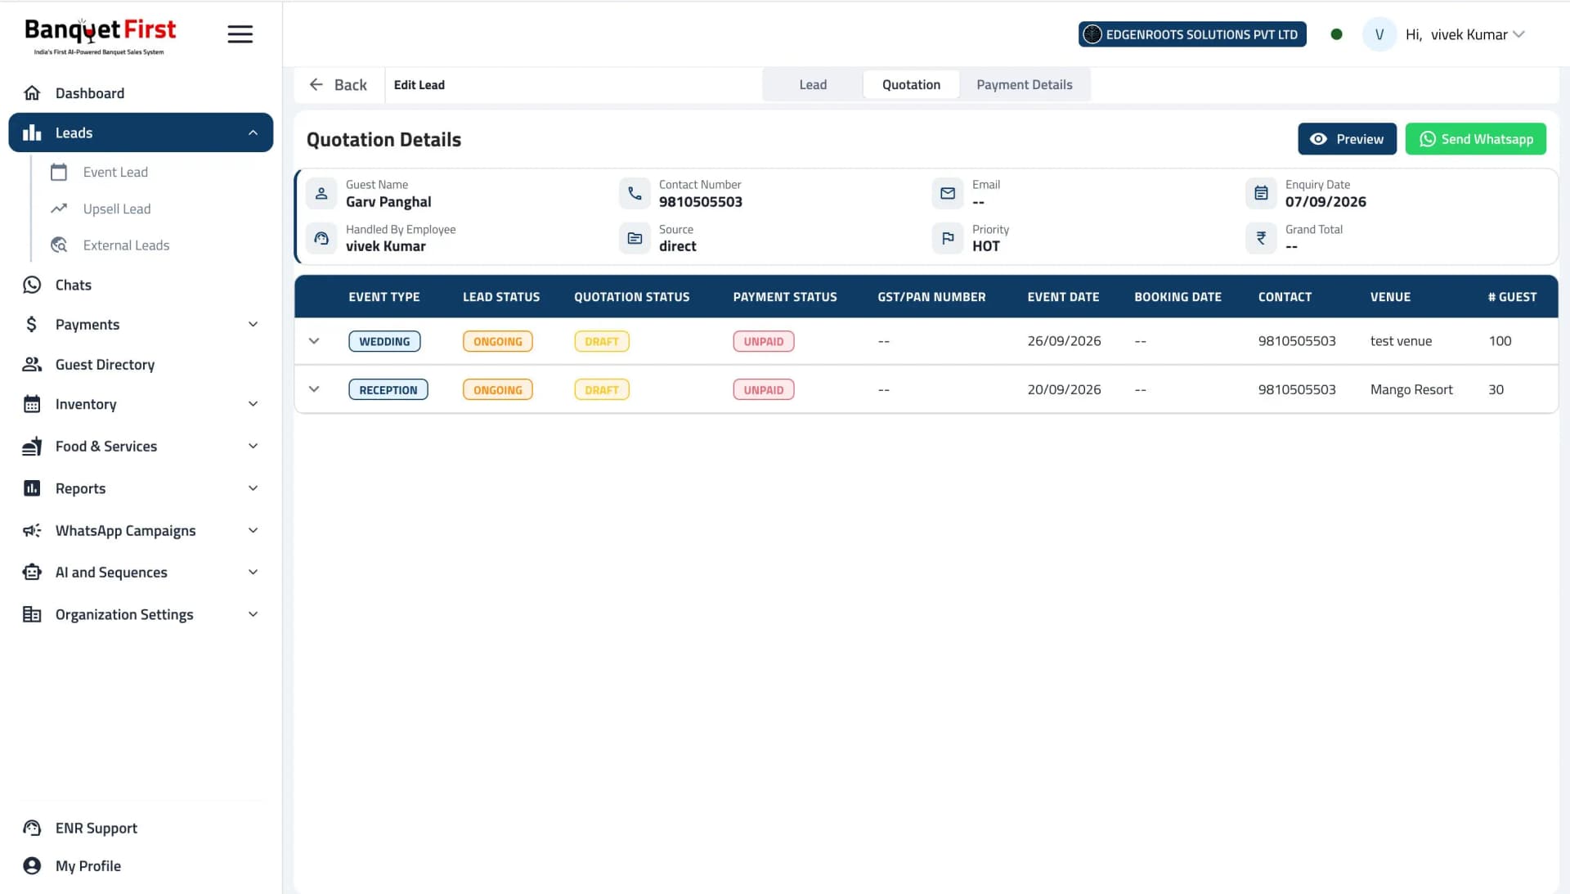
Task: Click the External Leads search icon
Action: point(59,245)
